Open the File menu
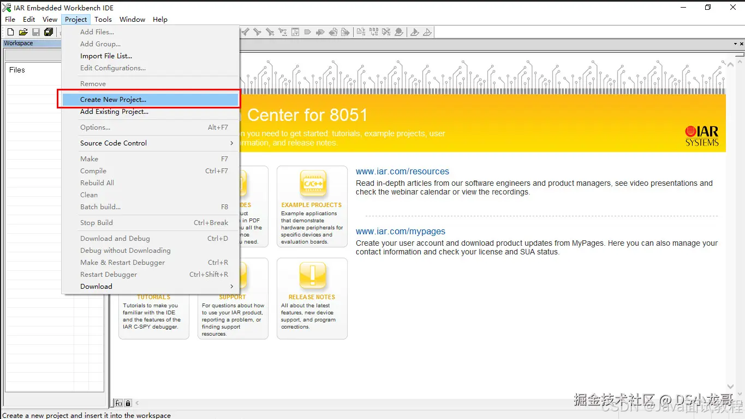Image resolution: width=745 pixels, height=419 pixels. (x=10, y=19)
